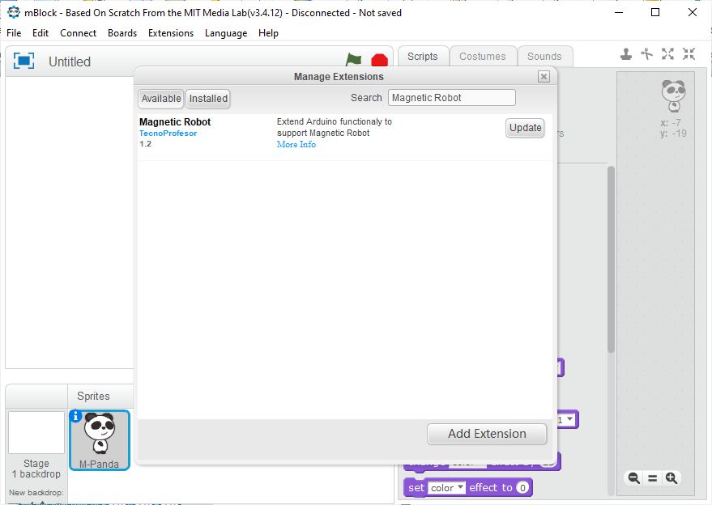Open the Boards menu
Screen dimensions: 712x505
pos(122,33)
